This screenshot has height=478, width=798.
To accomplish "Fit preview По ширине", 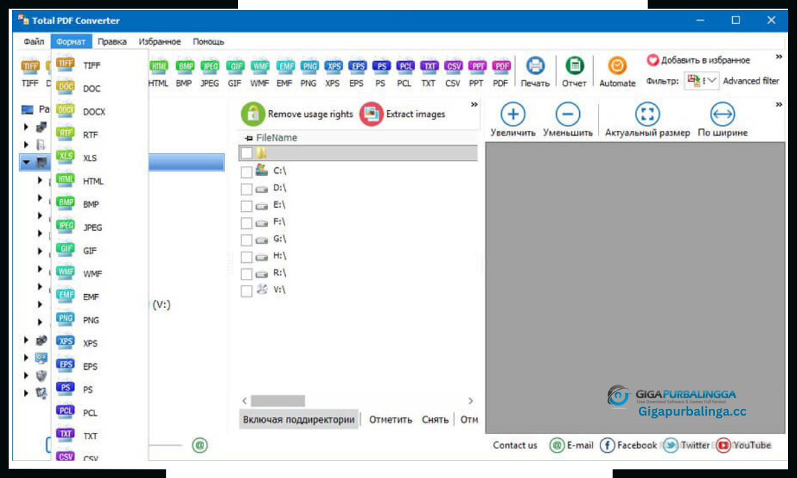I will (723, 120).
